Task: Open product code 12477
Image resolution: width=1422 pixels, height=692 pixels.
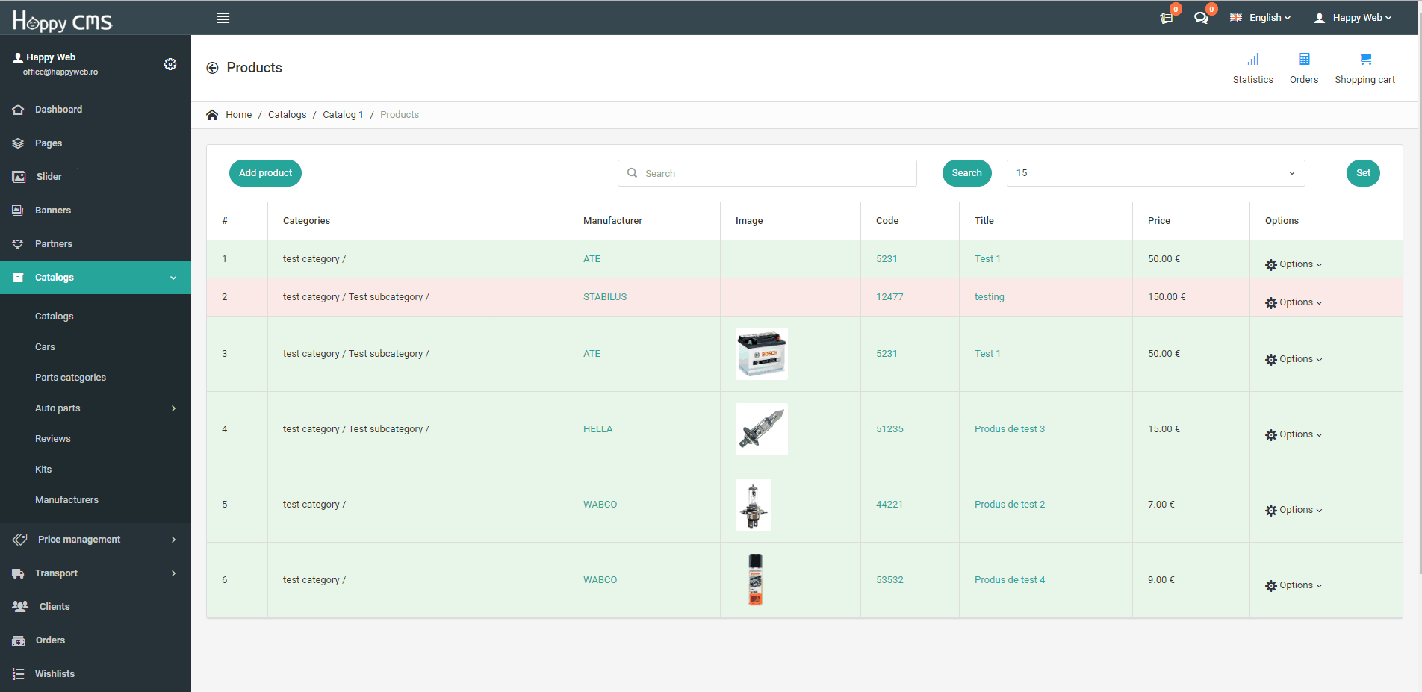Action: 889,297
